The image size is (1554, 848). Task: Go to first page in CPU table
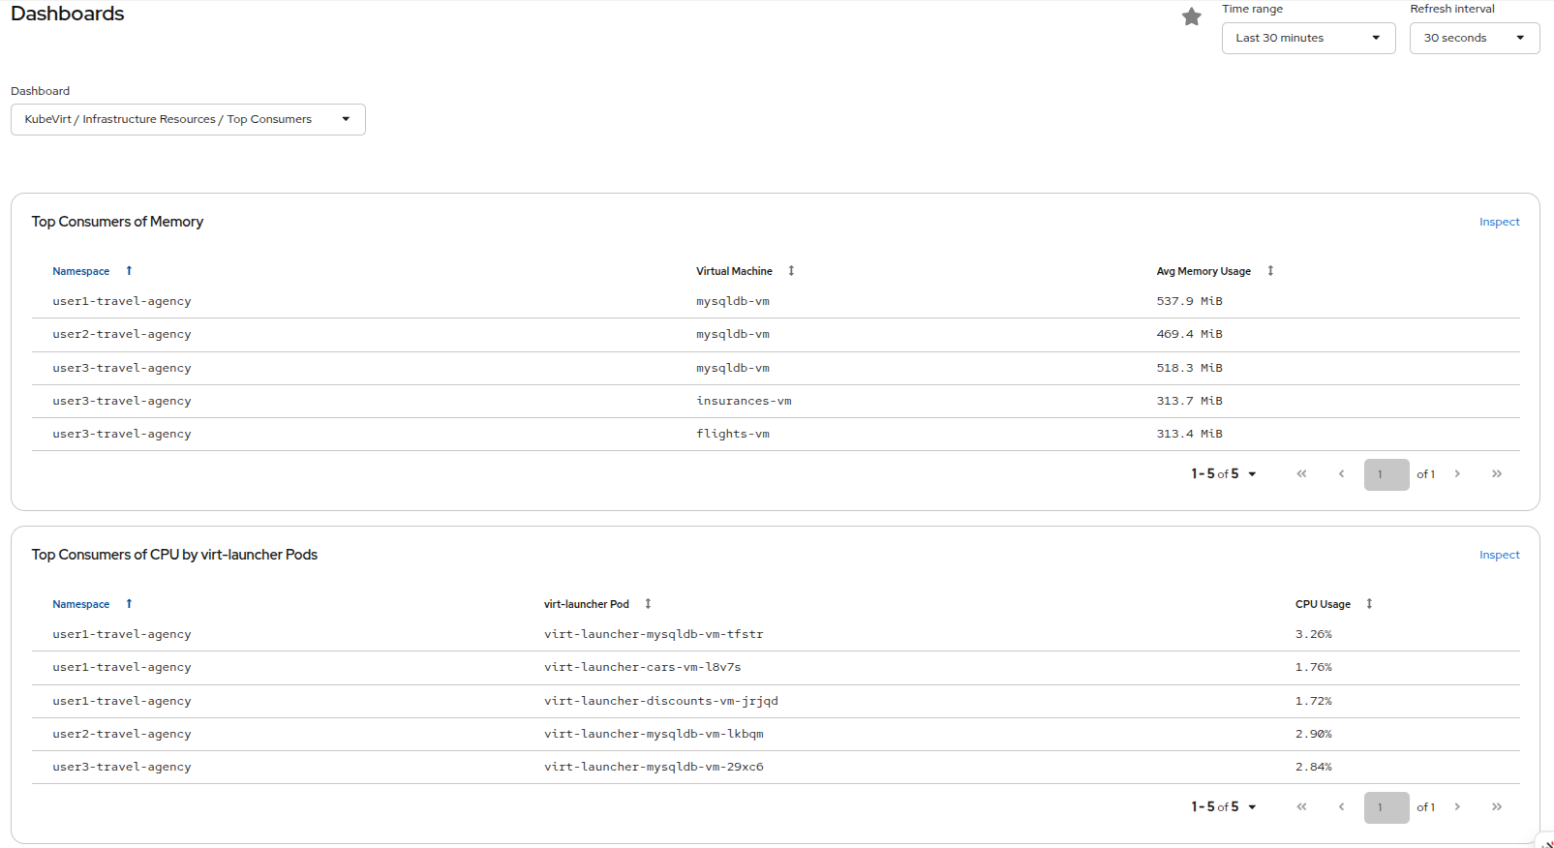pyautogui.click(x=1301, y=807)
